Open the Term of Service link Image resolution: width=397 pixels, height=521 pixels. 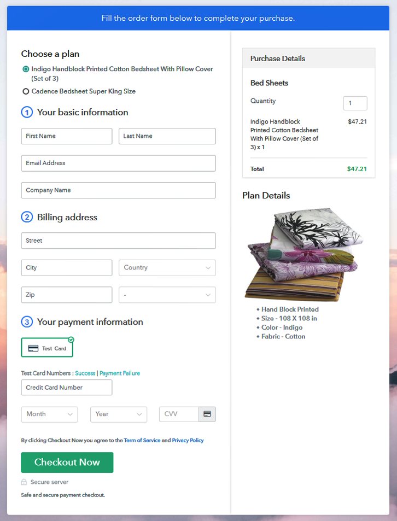pyautogui.click(x=142, y=441)
